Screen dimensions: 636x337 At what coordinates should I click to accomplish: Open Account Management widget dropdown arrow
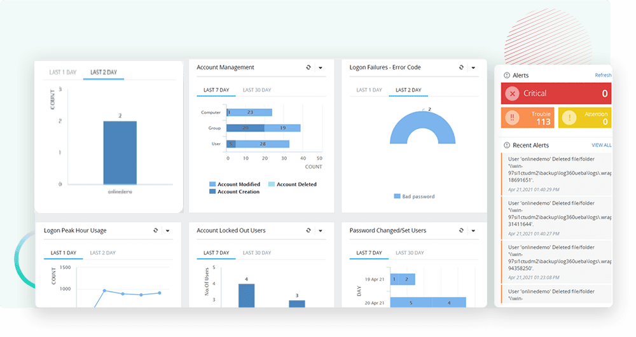coord(321,68)
